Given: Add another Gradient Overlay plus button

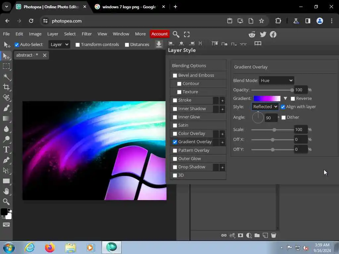Looking at the screenshot, I should coord(222,142).
